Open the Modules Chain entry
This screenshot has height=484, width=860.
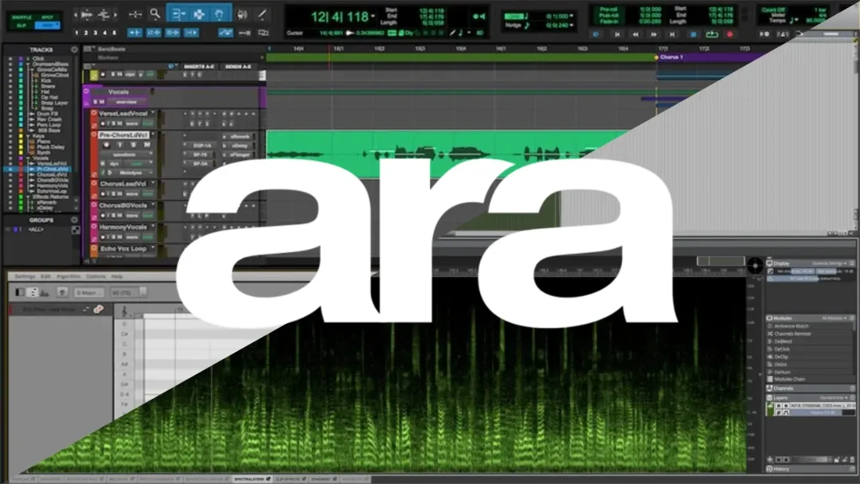(789, 379)
